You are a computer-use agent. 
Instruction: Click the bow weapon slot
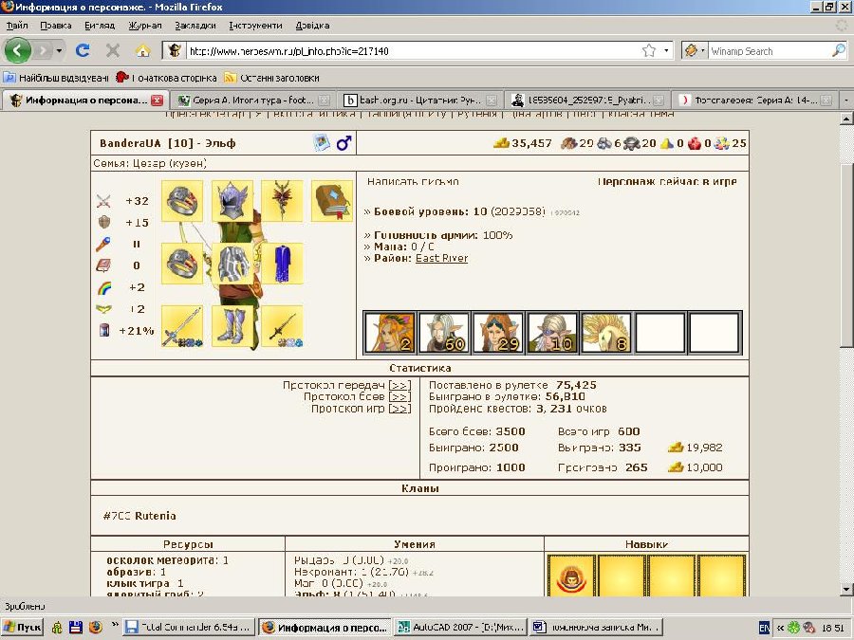(282, 326)
